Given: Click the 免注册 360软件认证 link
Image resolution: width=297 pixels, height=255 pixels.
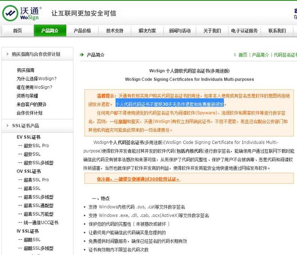Looking at the screenshot, I should coord(138,179).
